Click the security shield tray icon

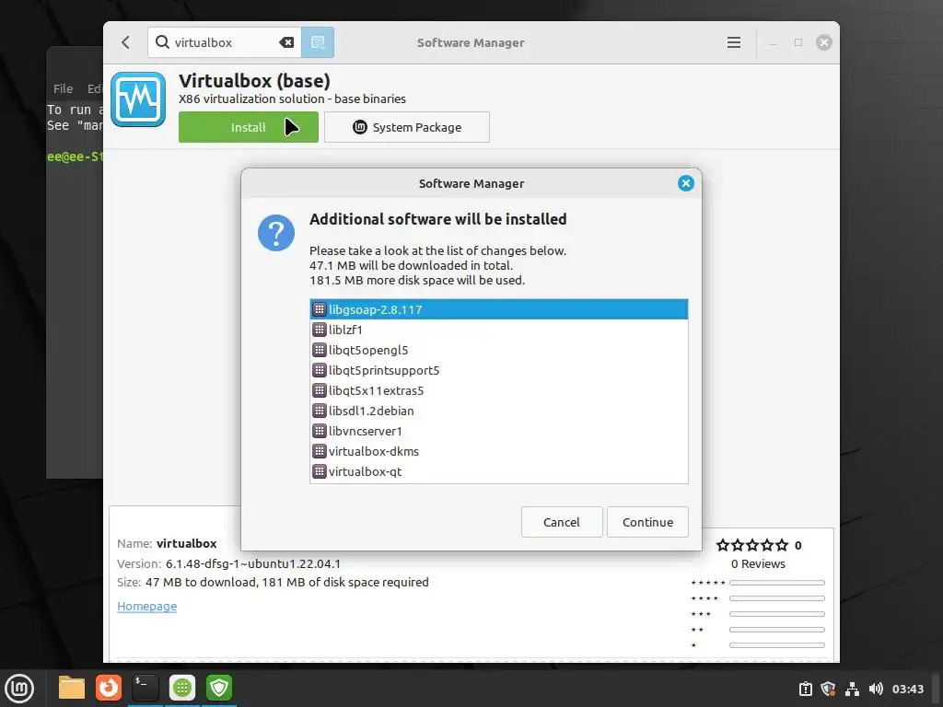click(x=828, y=689)
